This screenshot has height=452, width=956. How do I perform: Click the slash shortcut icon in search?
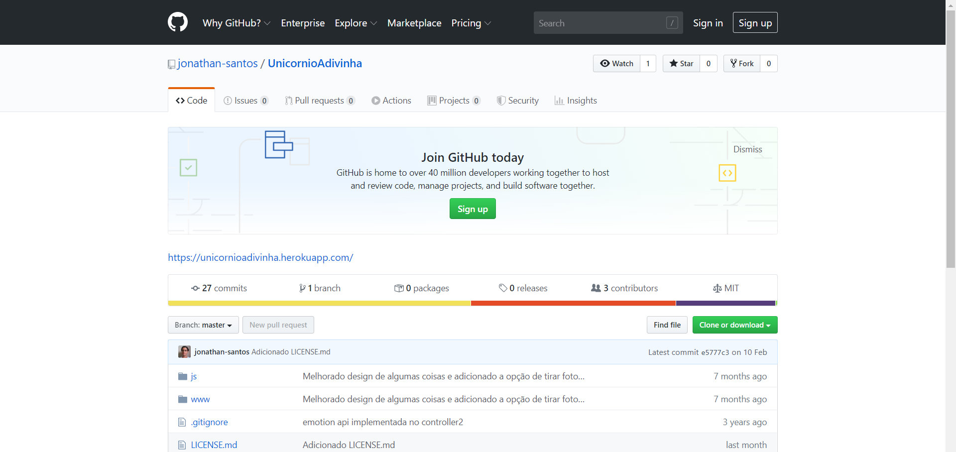[x=672, y=23]
